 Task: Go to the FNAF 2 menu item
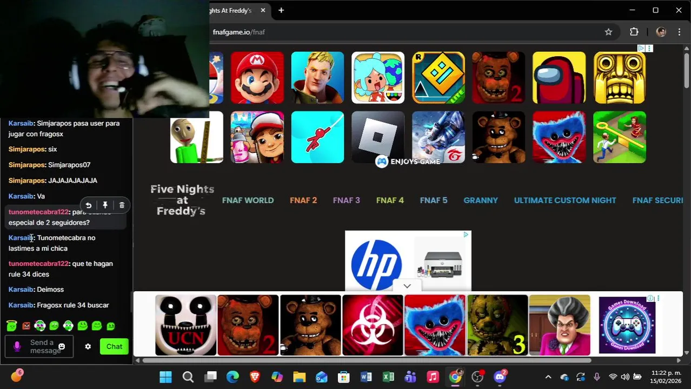click(x=303, y=200)
